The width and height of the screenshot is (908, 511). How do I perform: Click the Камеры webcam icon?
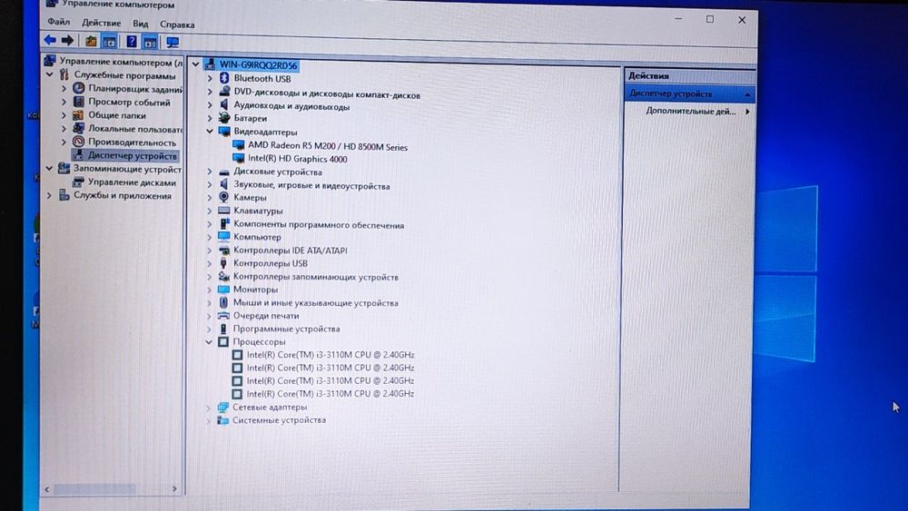click(x=223, y=197)
